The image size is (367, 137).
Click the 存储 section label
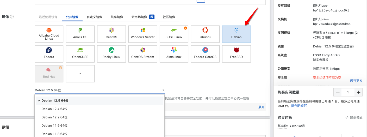point(5,127)
